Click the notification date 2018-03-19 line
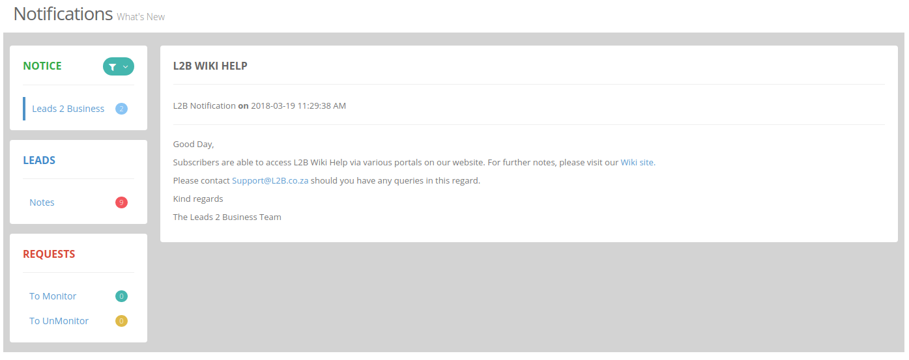 pos(259,105)
